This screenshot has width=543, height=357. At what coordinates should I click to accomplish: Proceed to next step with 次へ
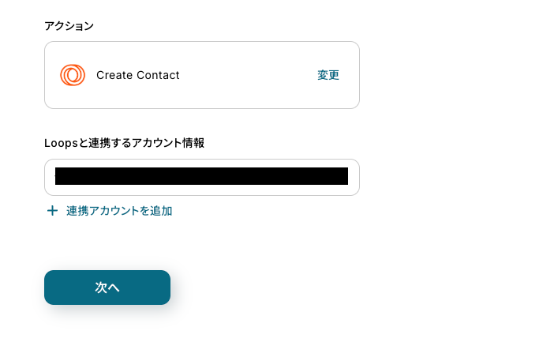click(107, 287)
